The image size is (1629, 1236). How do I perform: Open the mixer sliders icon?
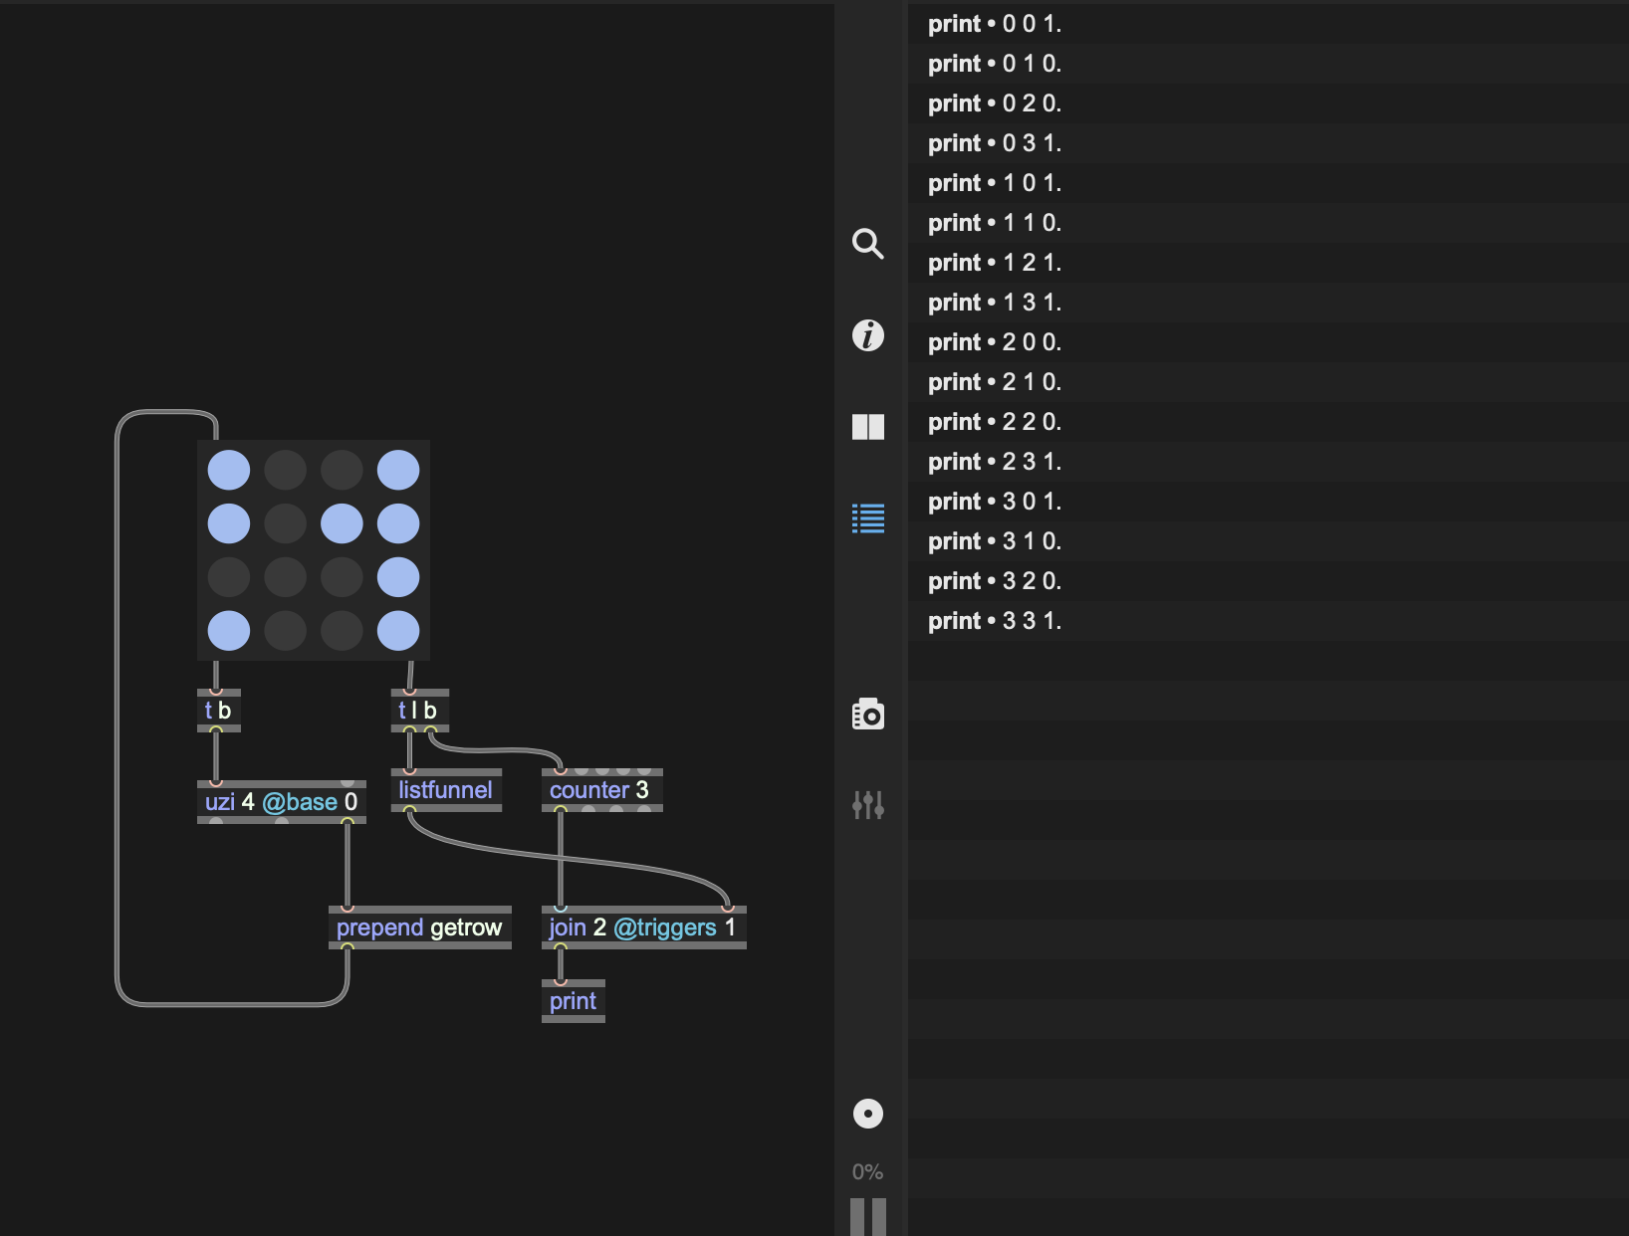coord(867,804)
